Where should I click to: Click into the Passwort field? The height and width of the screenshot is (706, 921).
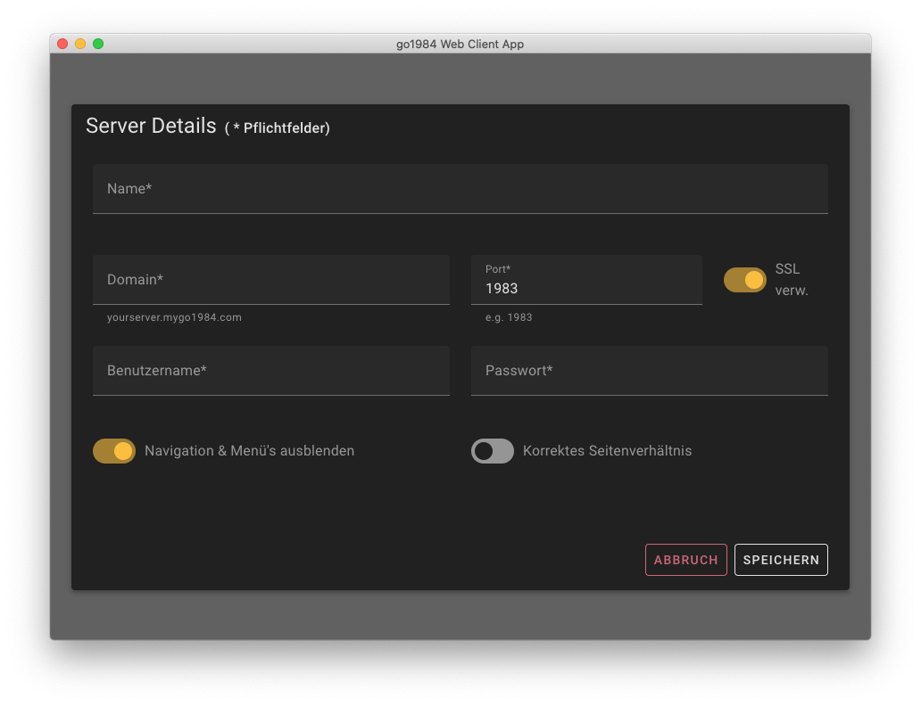(x=649, y=371)
